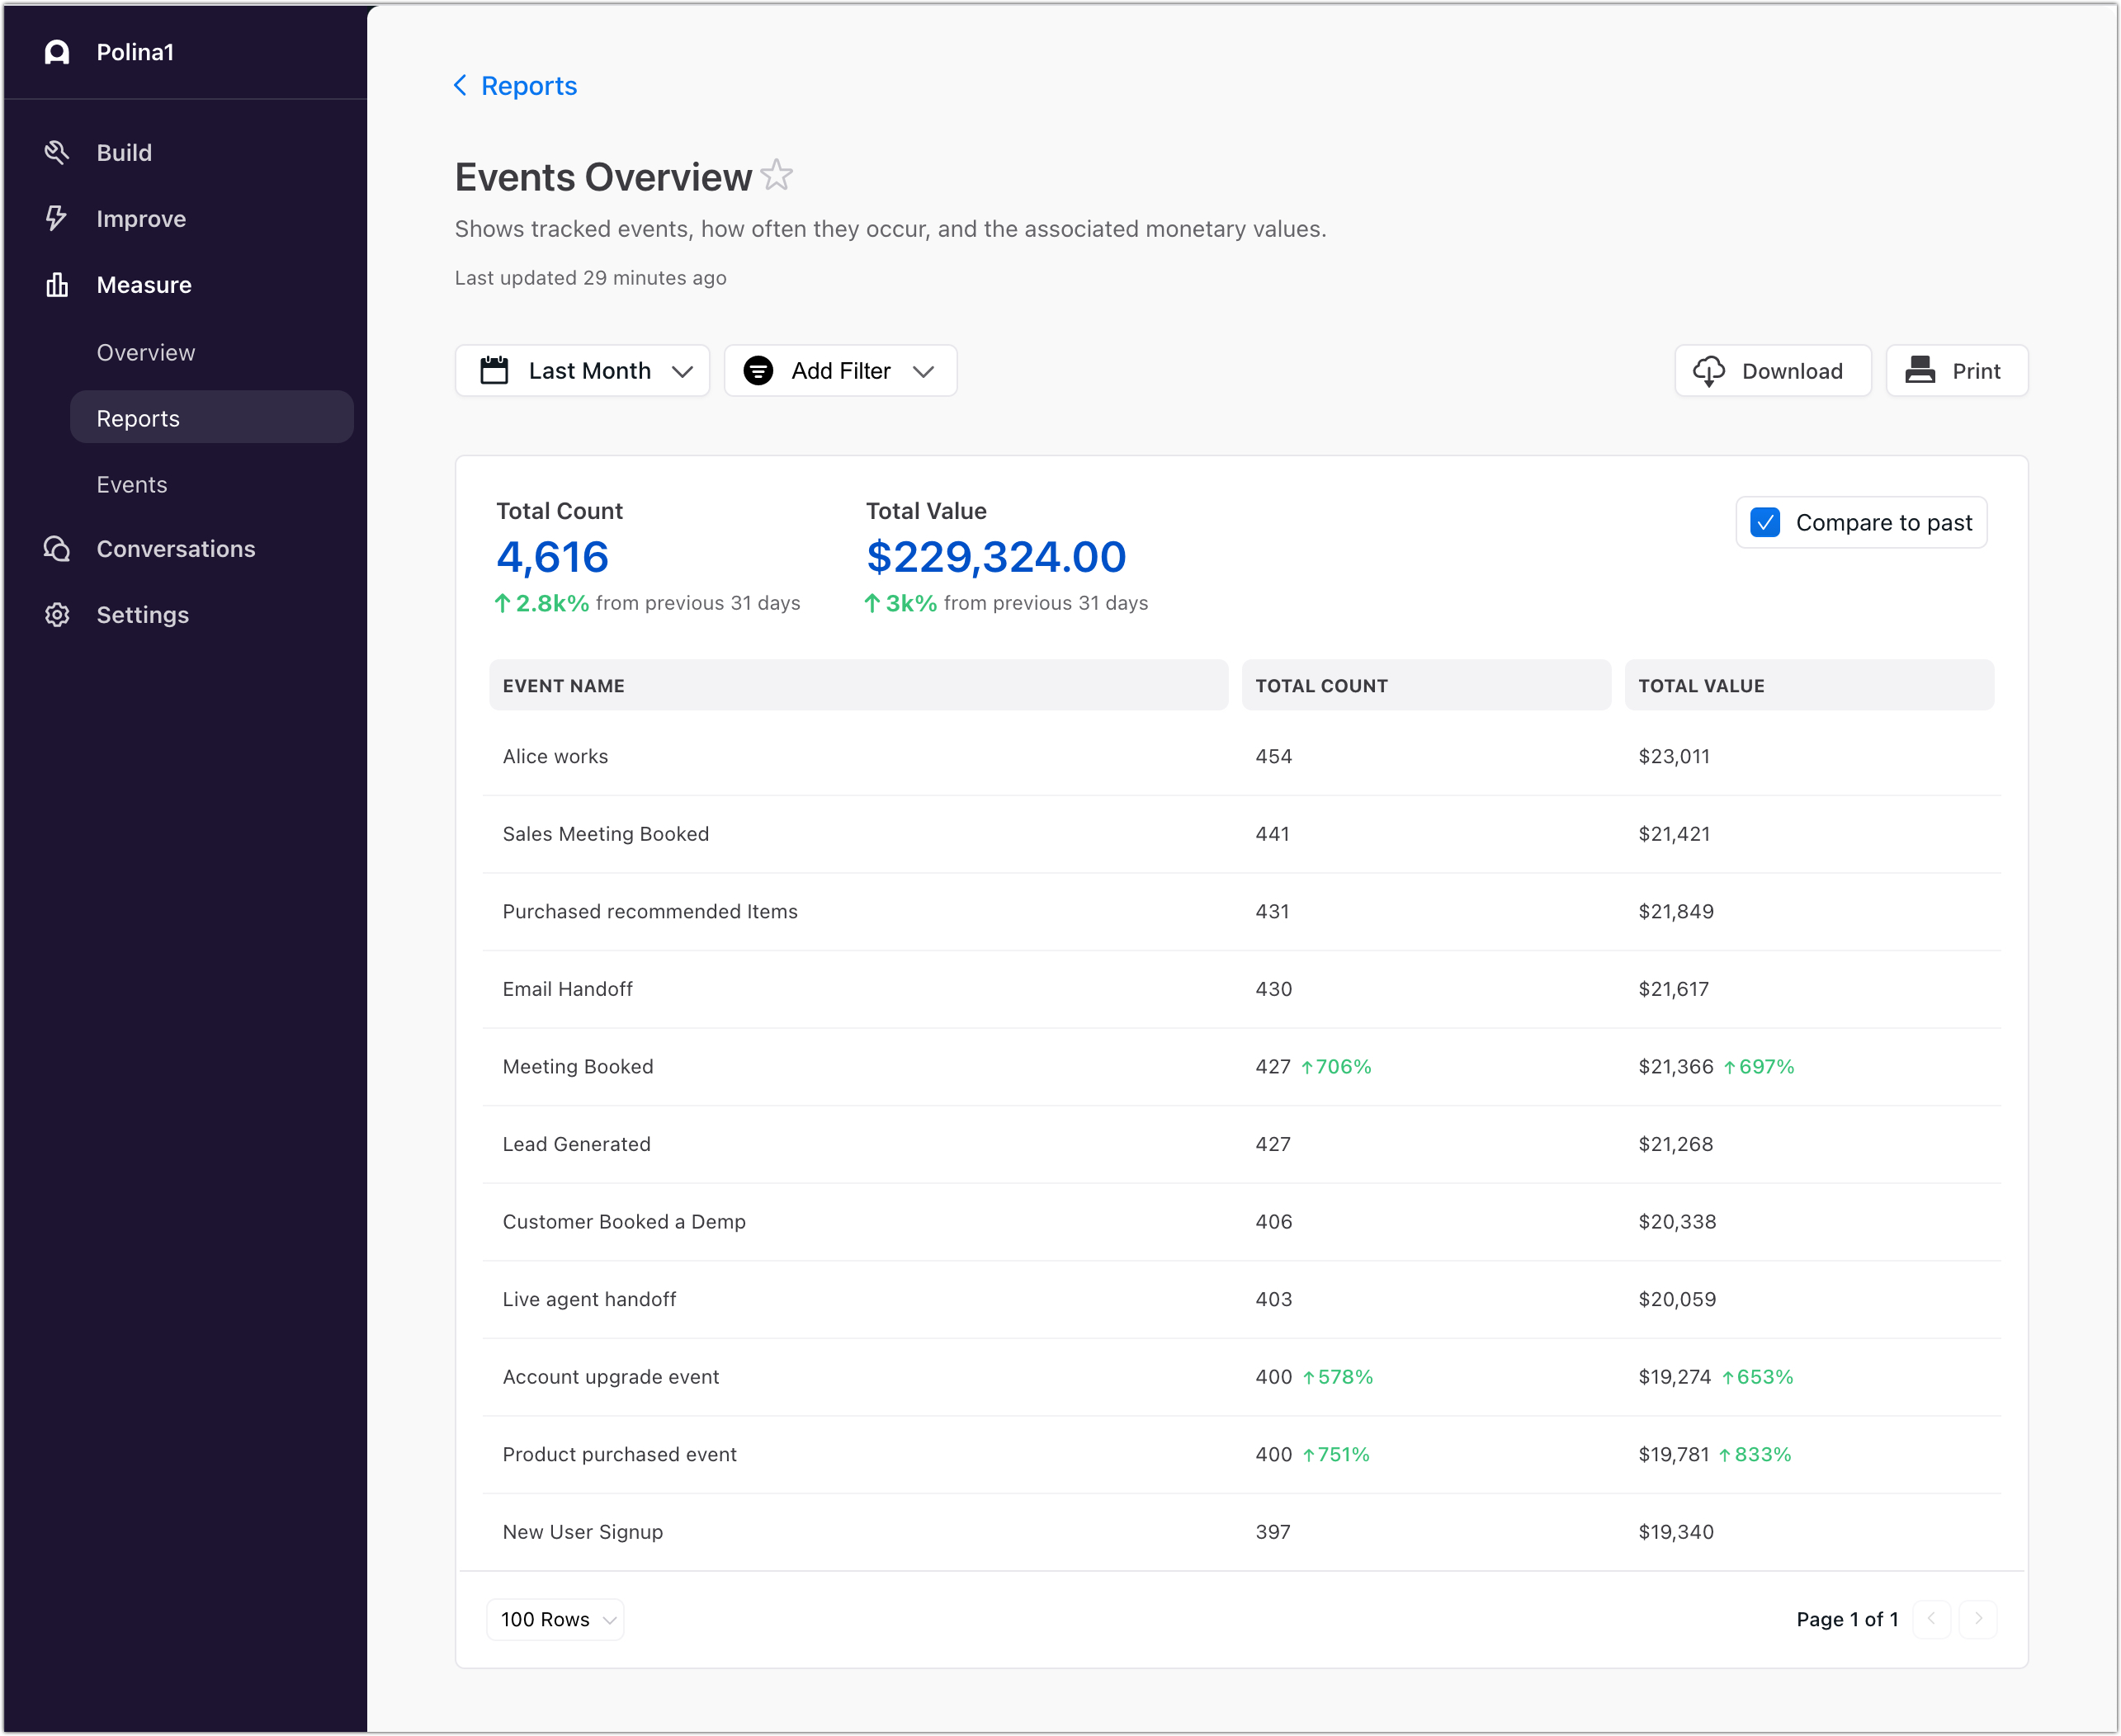Open the 100 Rows per page selector

coord(556,1619)
